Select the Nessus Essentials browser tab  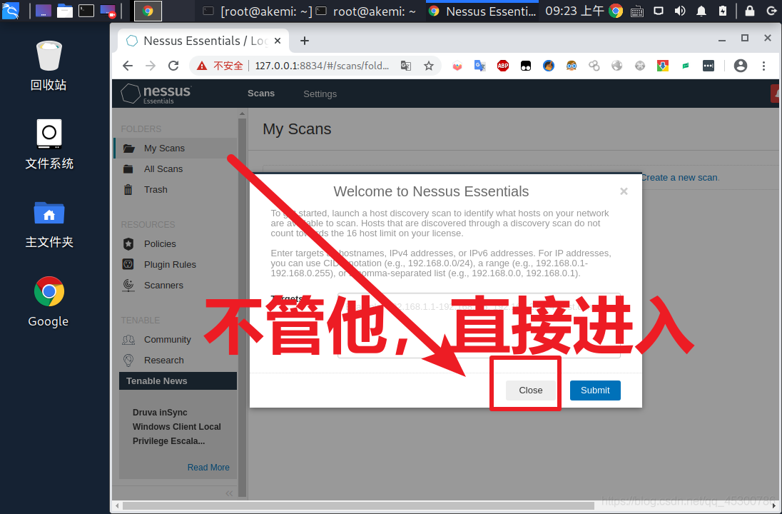tap(203, 41)
